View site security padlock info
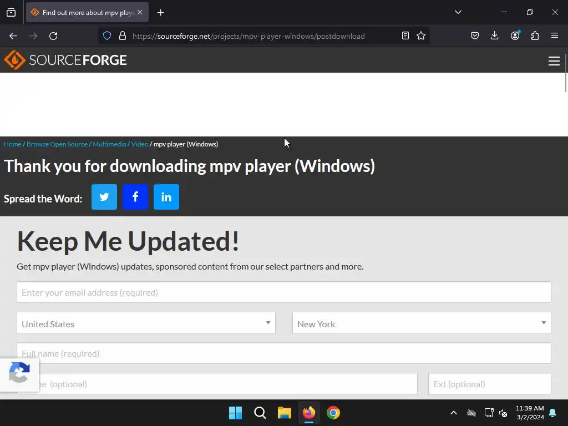 [x=123, y=36]
